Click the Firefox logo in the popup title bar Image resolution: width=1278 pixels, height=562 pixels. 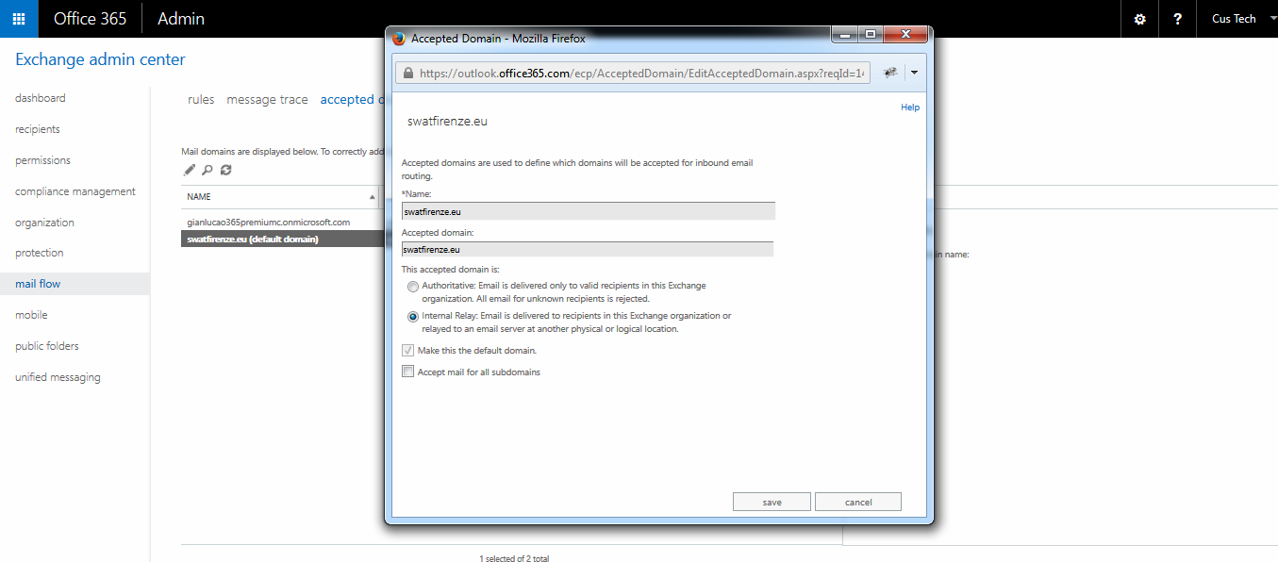399,39
